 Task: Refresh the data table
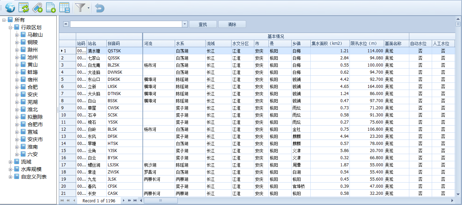[x=23, y=7]
